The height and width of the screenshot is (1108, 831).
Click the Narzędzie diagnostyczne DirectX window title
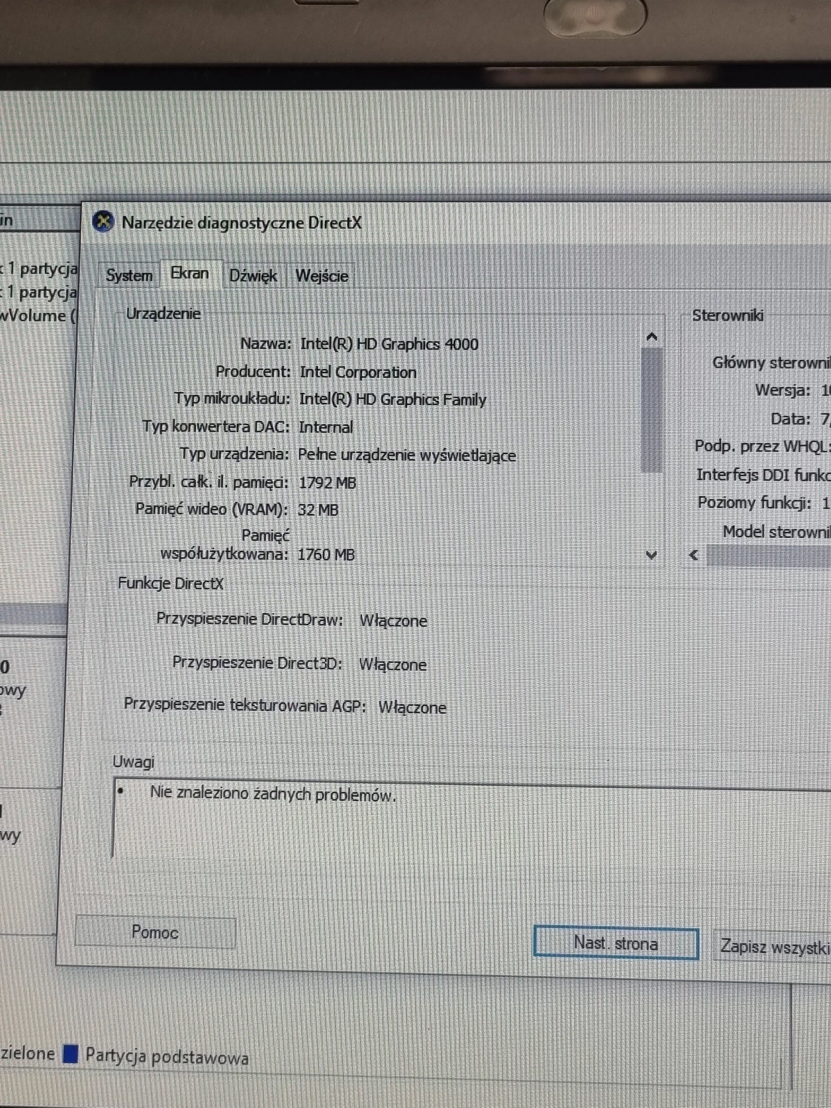coord(242,223)
